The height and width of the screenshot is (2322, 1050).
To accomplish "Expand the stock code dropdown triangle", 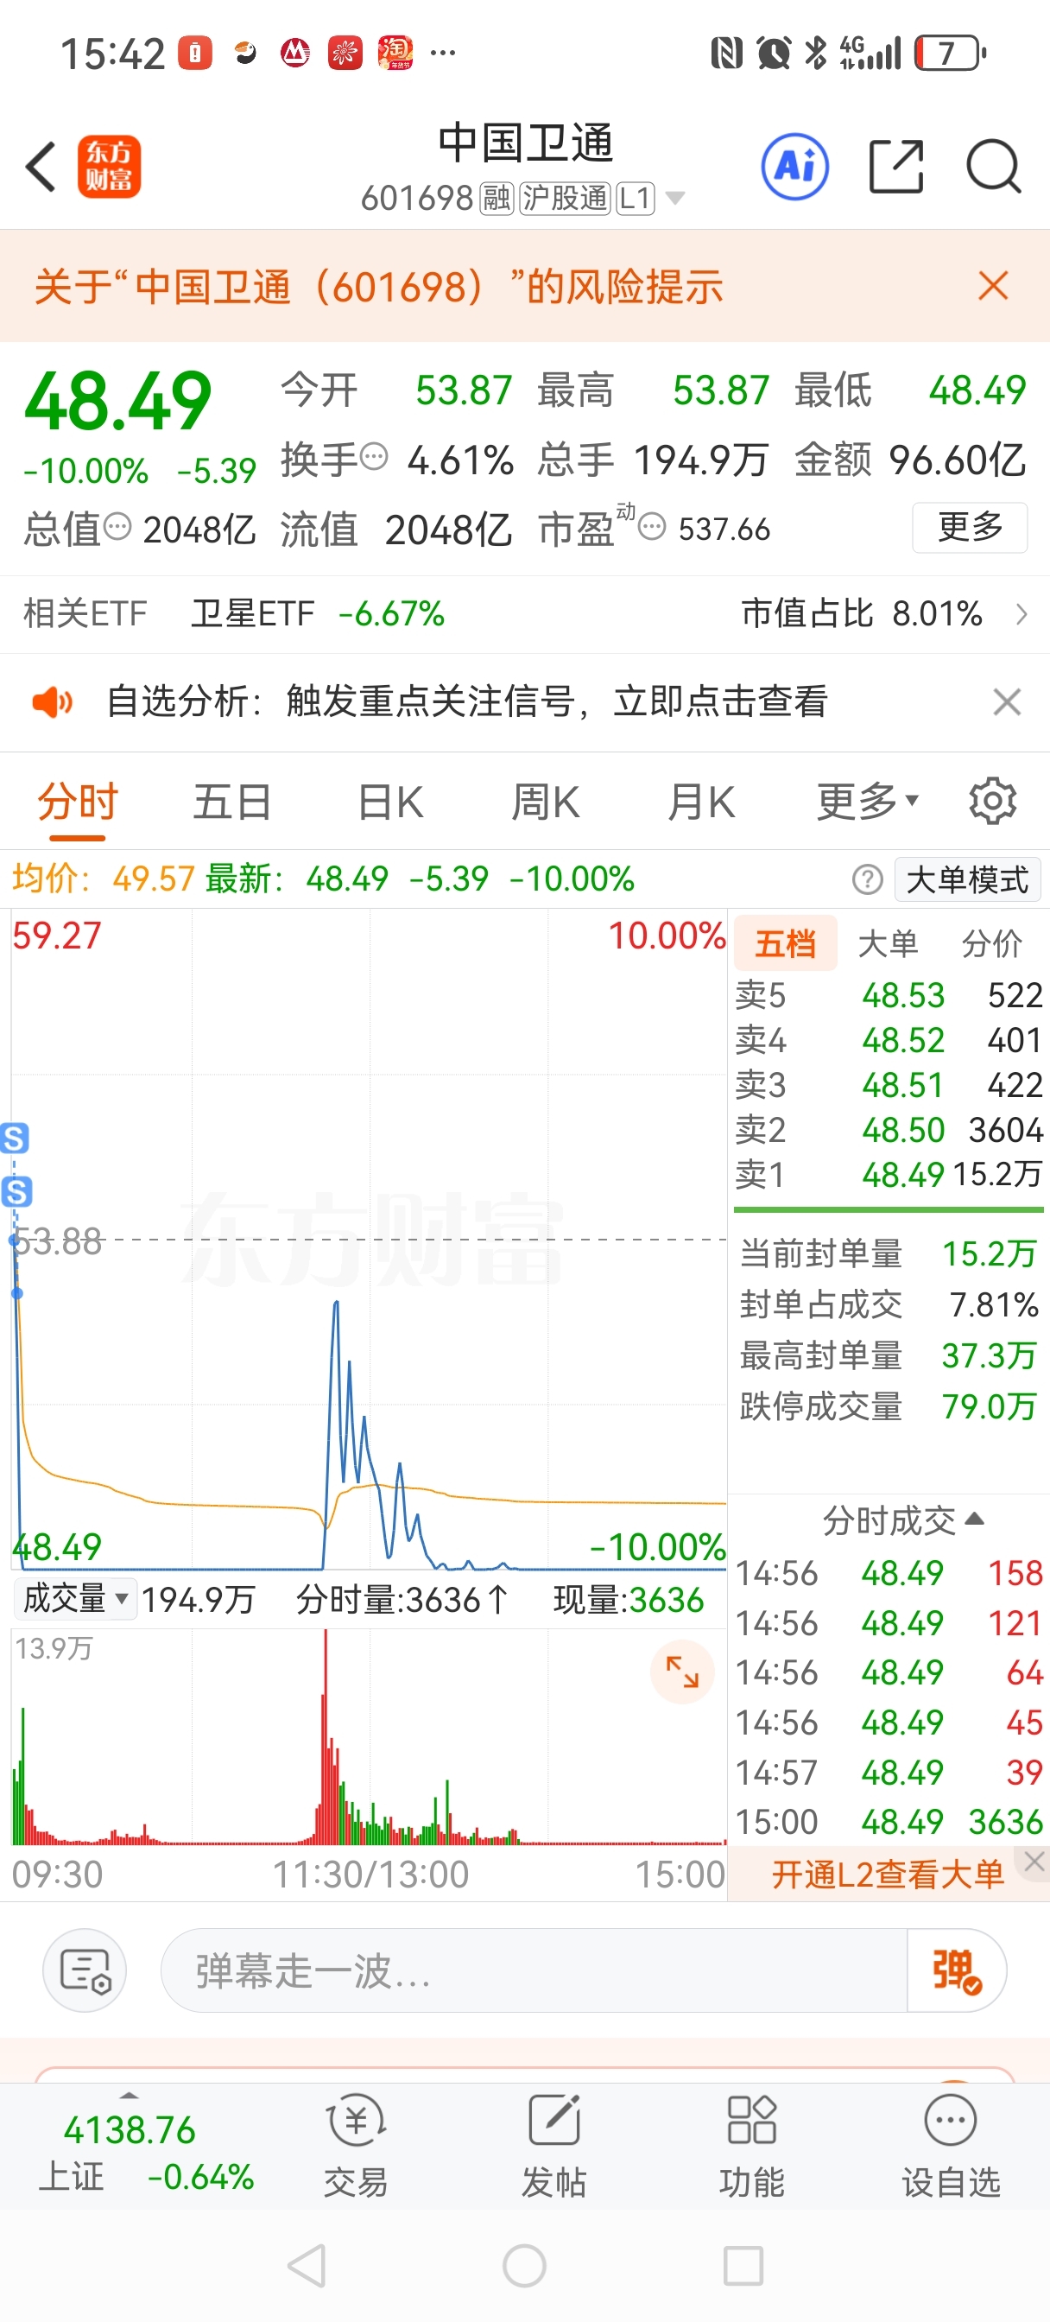I will pyautogui.click(x=674, y=198).
